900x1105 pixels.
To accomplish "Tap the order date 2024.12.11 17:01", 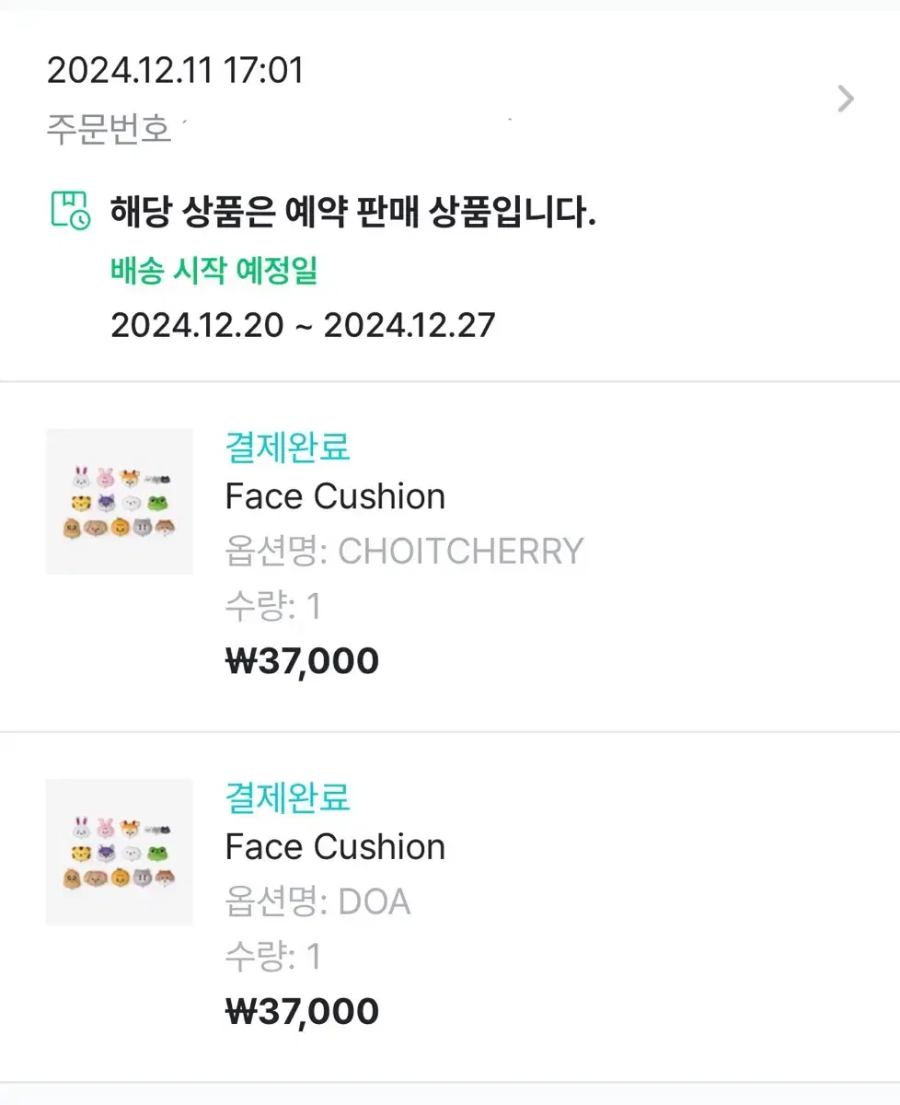I will click(x=175, y=71).
